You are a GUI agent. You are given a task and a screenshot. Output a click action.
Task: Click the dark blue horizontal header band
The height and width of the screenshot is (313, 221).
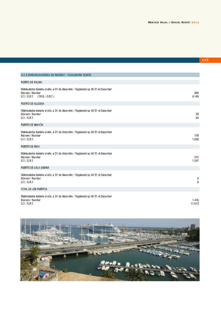(x=100, y=60)
